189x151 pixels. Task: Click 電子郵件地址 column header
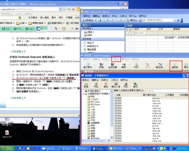point(152,95)
